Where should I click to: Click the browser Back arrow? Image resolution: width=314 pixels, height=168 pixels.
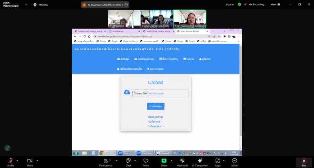75,36
